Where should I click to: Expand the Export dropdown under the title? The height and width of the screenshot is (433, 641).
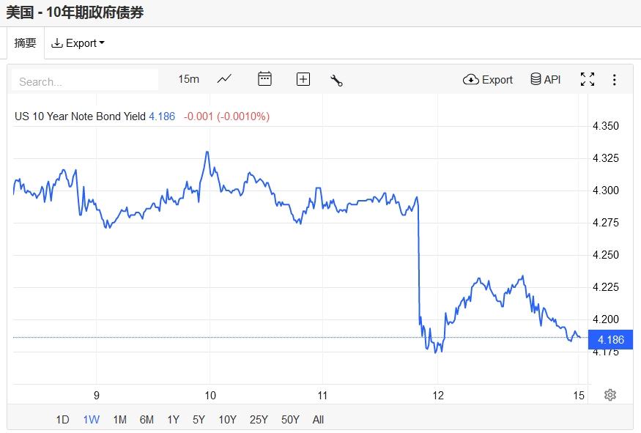[78, 43]
